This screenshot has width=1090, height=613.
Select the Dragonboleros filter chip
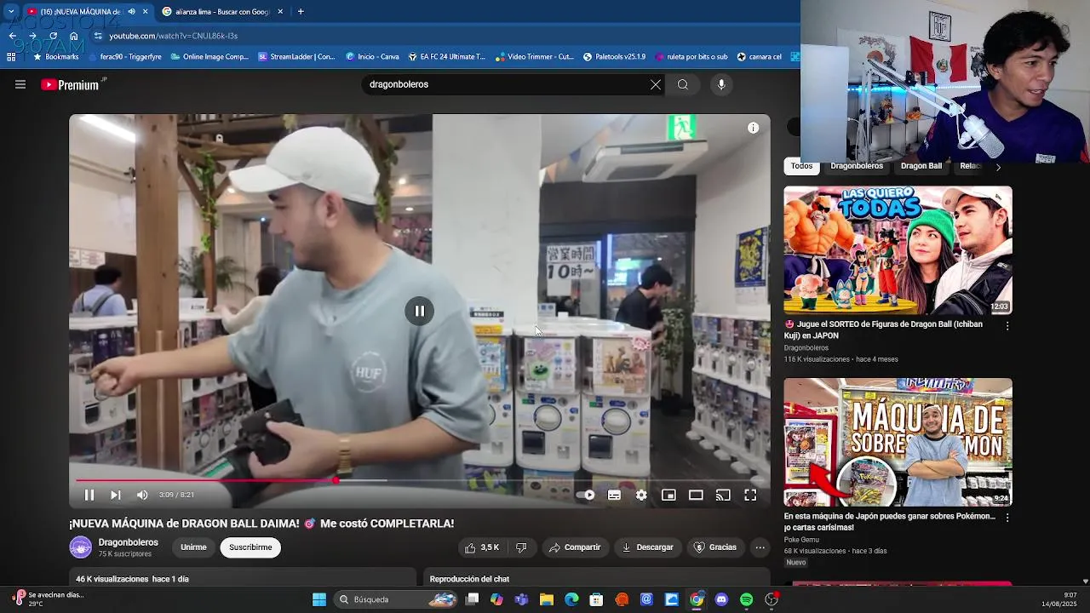(x=857, y=167)
